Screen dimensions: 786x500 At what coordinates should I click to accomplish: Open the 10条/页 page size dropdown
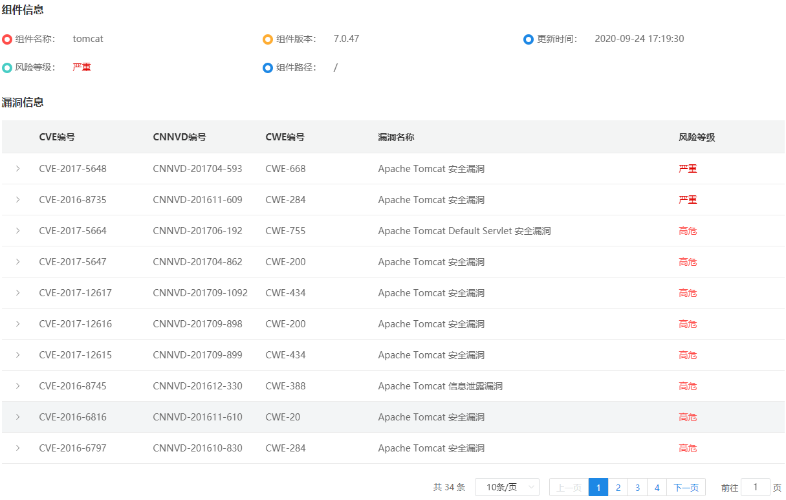pos(507,487)
